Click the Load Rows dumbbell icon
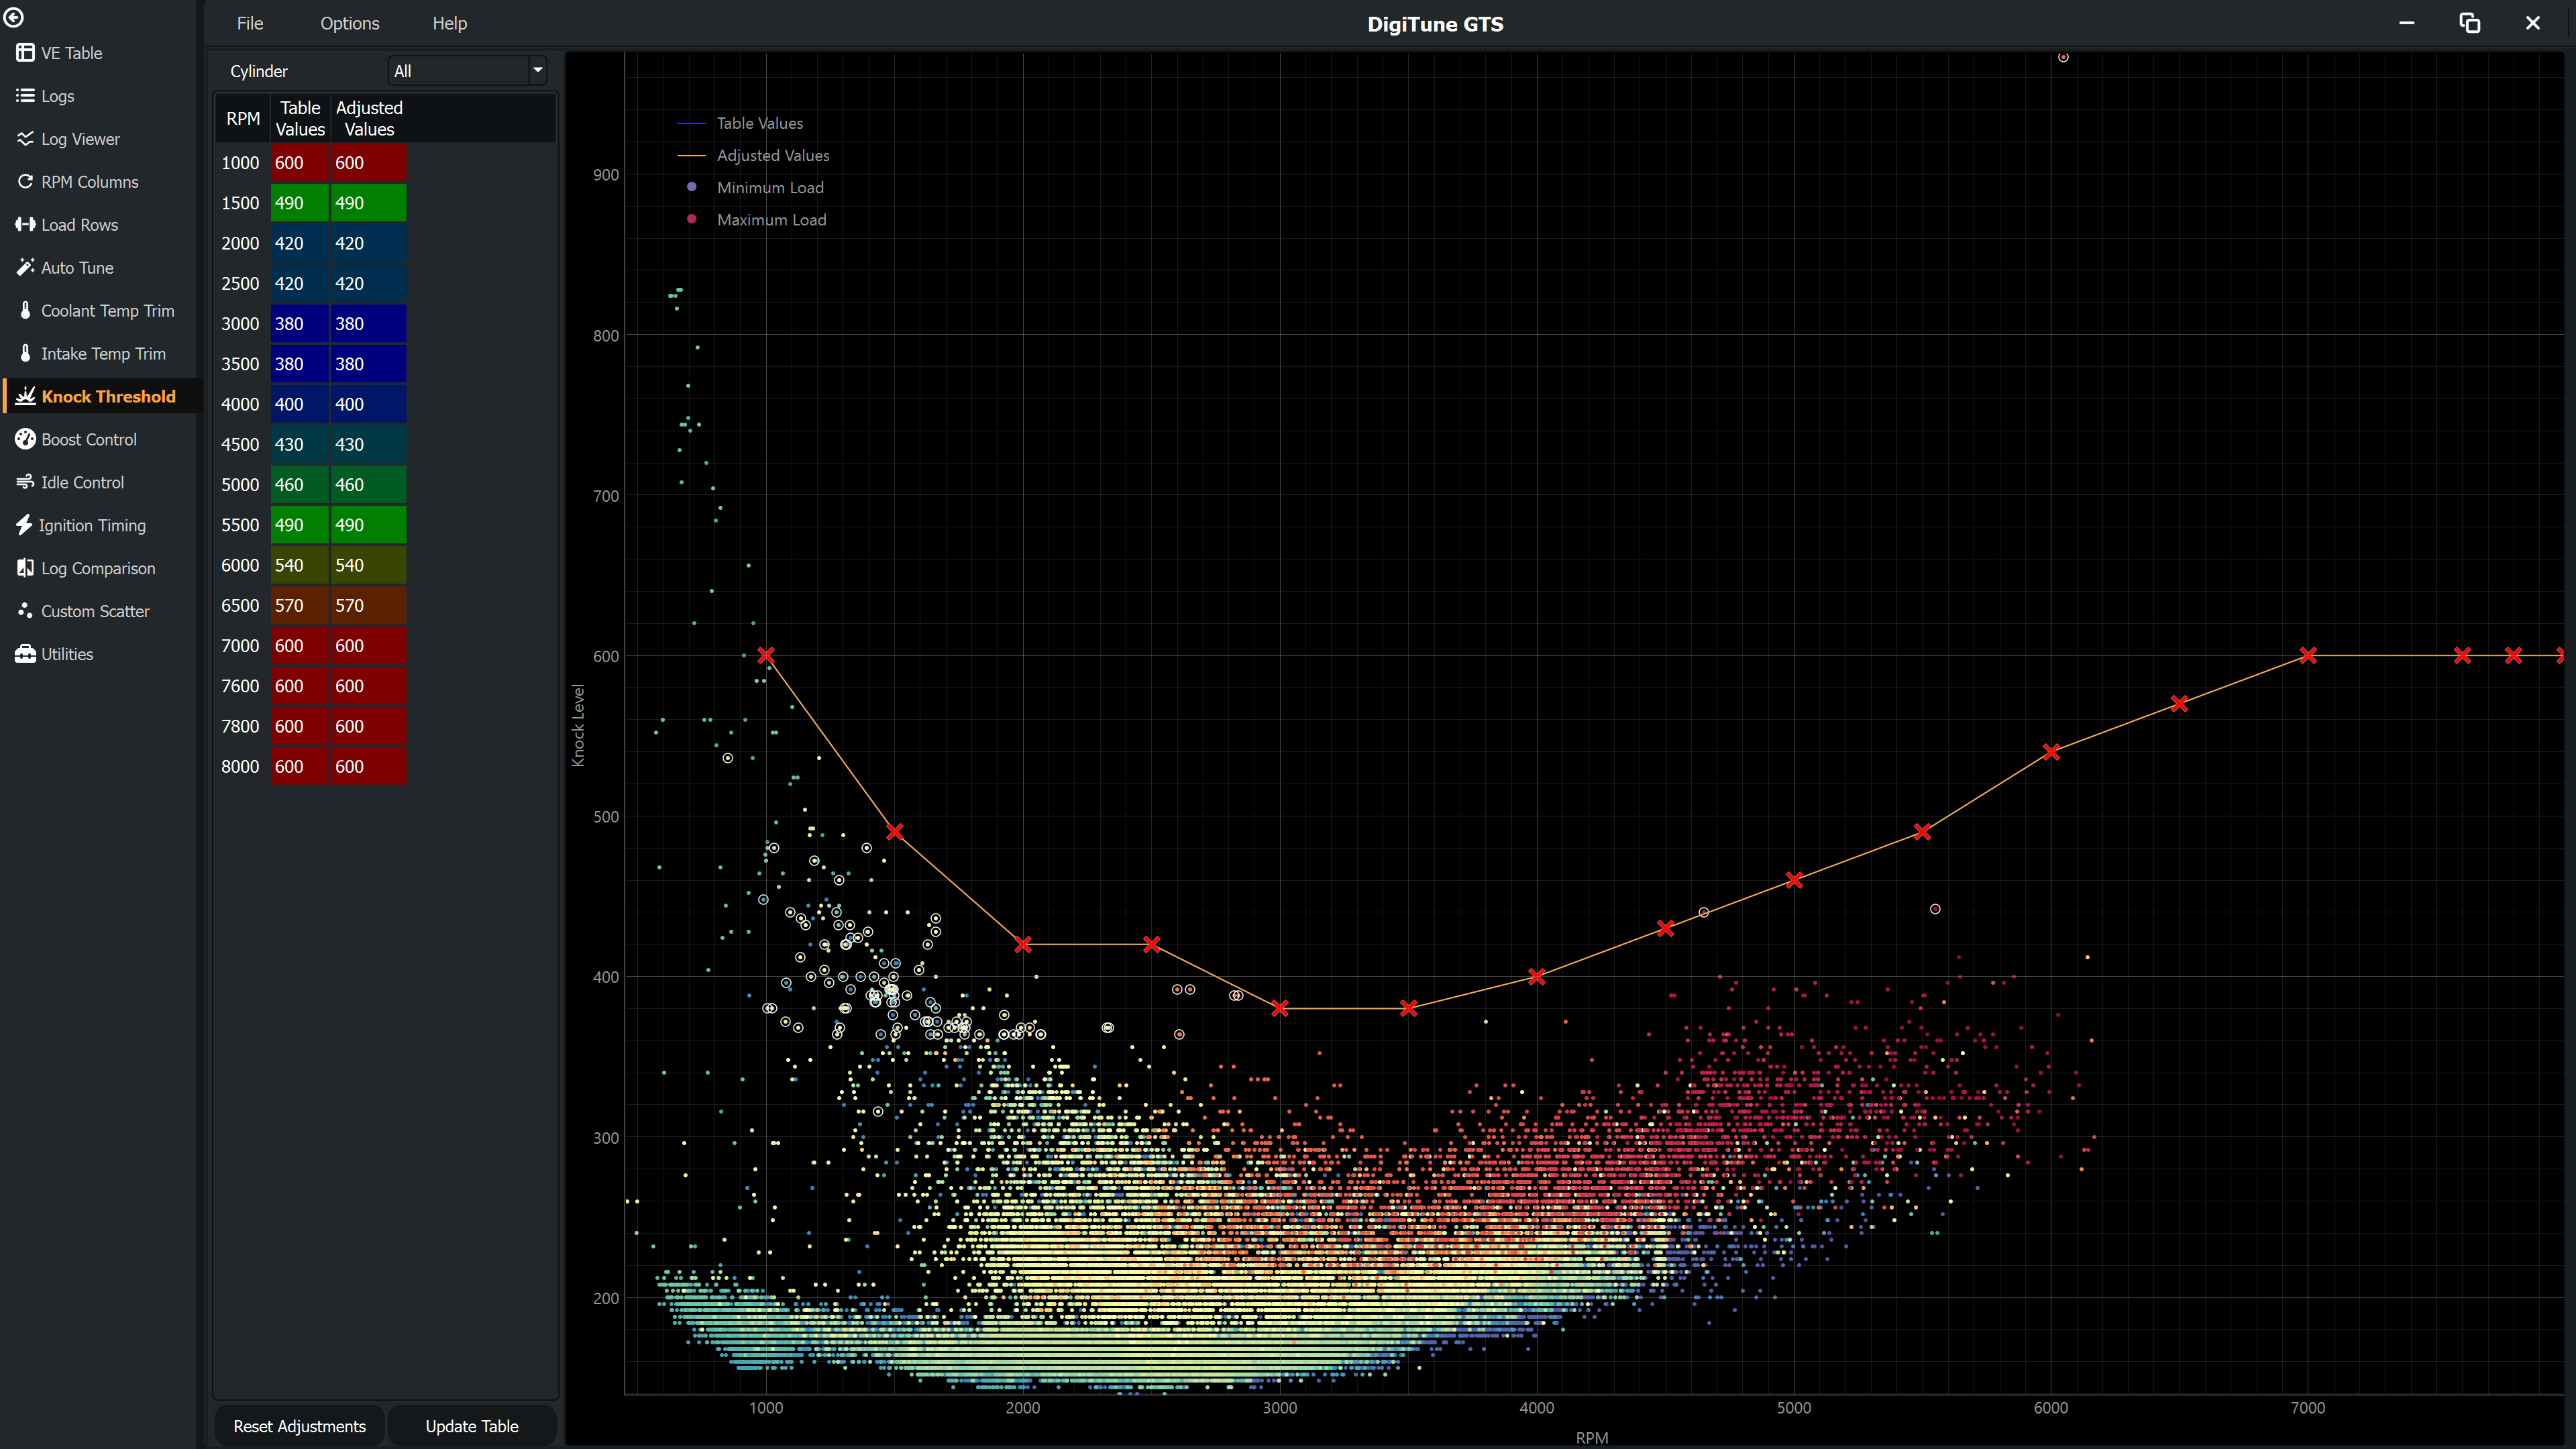The height and width of the screenshot is (1449, 2576). 25,225
